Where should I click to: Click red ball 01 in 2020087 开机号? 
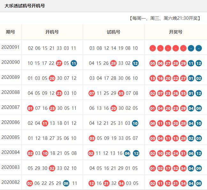coord(30,109)
